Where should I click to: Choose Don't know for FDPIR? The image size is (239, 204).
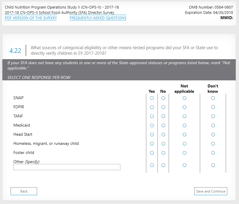pos(213,107)
